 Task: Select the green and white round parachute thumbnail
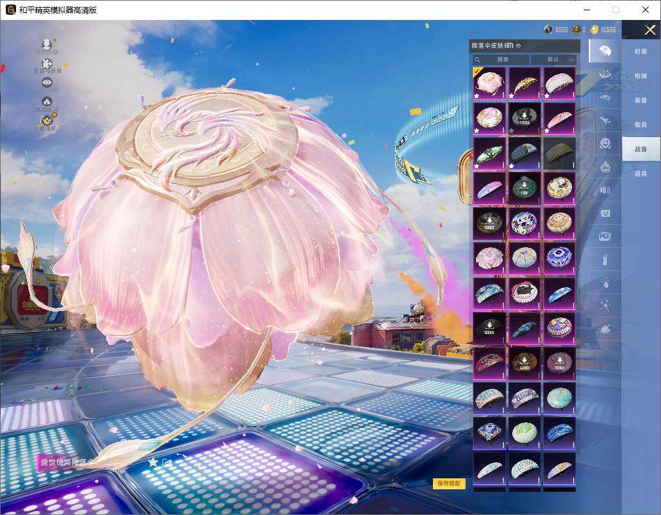point(524,433)
